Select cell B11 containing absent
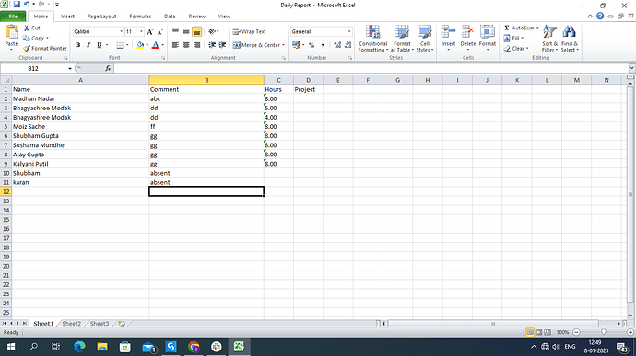636x356 pixels. (x=206, y=182)
